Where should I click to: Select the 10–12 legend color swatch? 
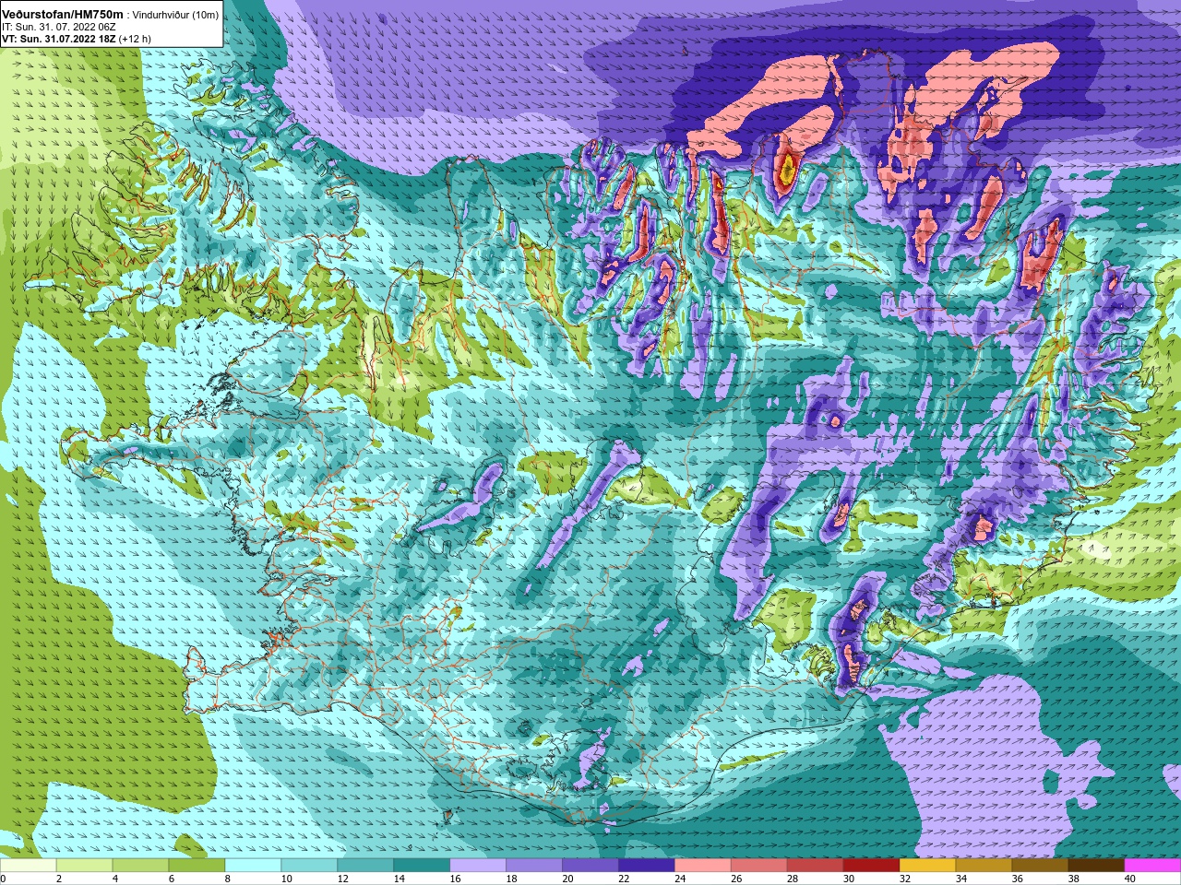pos(310,866)
